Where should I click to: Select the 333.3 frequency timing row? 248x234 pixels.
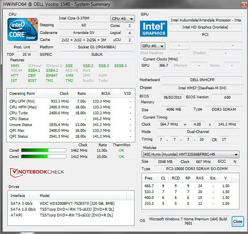click(x=190, y=204)
